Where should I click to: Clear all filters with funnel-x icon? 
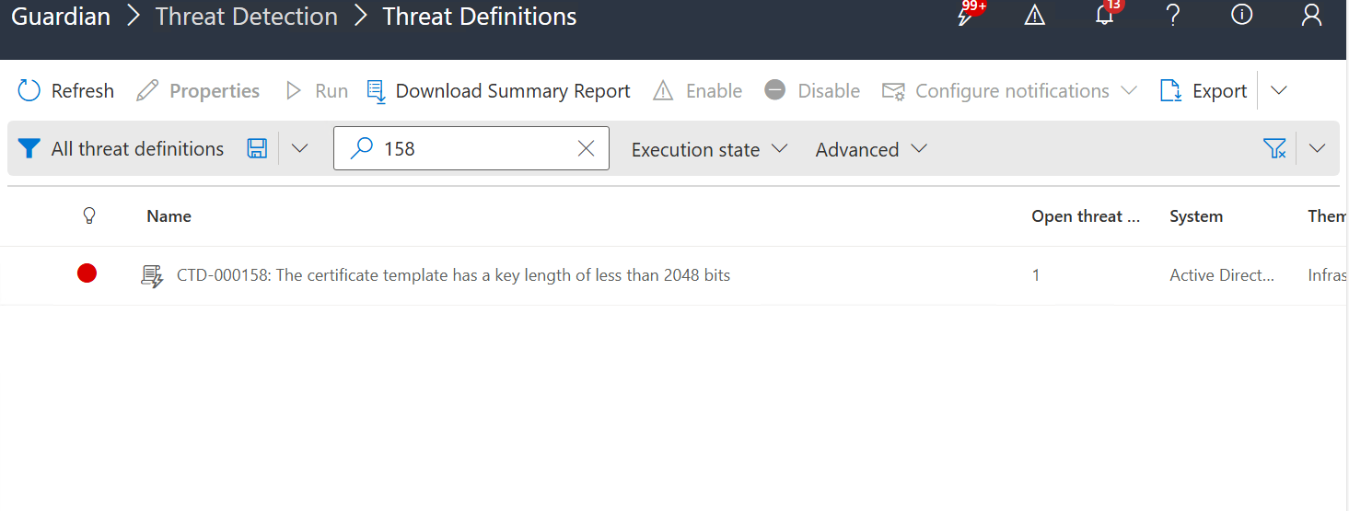pos(1274,148)
